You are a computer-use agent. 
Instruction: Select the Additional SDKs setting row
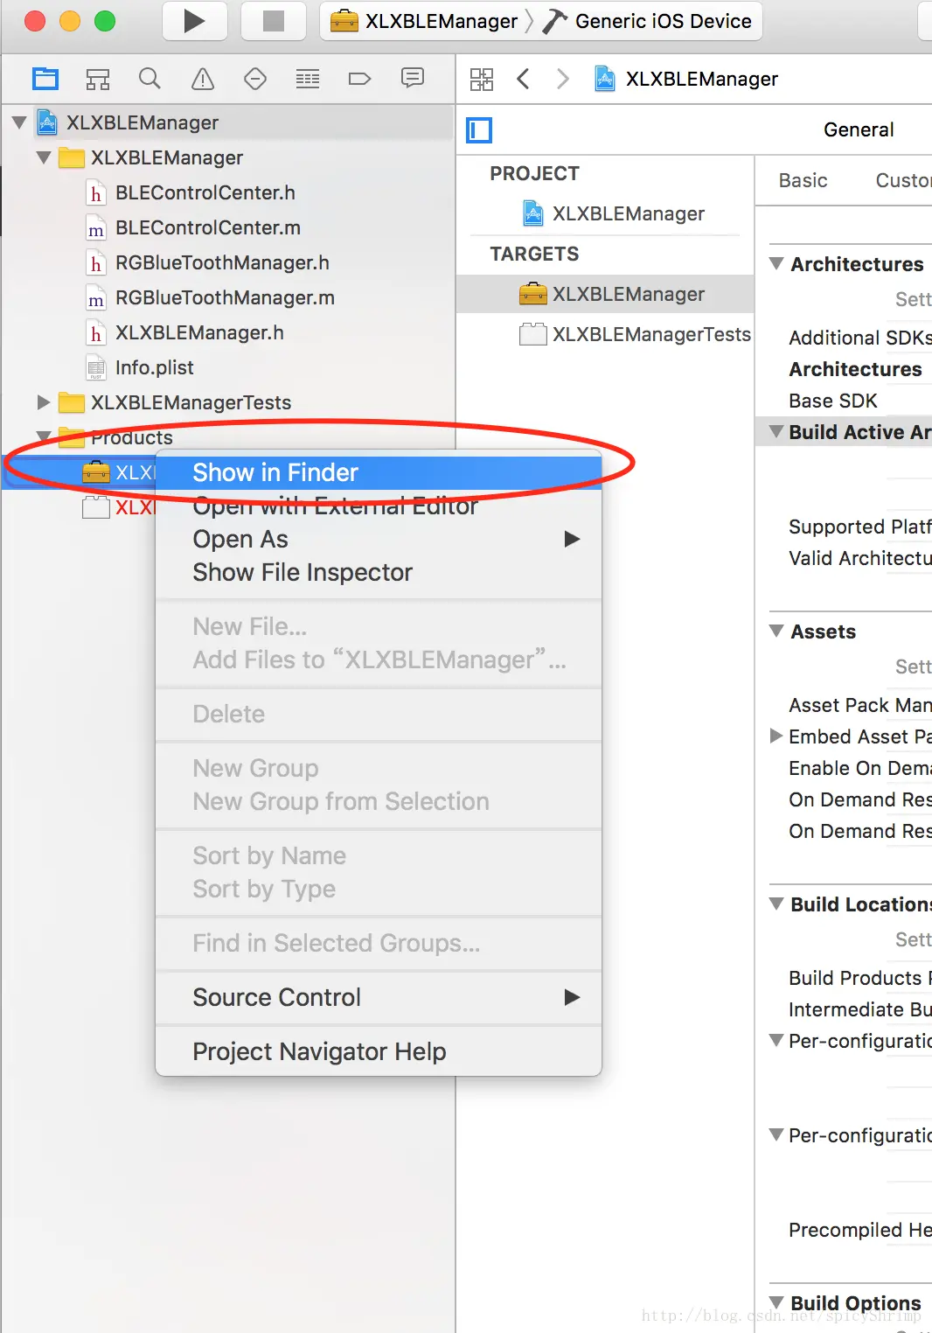[844, 338]
